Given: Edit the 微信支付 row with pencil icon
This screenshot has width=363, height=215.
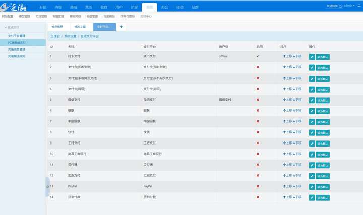Looking at the screenshot, I should (x=312, y=100).
